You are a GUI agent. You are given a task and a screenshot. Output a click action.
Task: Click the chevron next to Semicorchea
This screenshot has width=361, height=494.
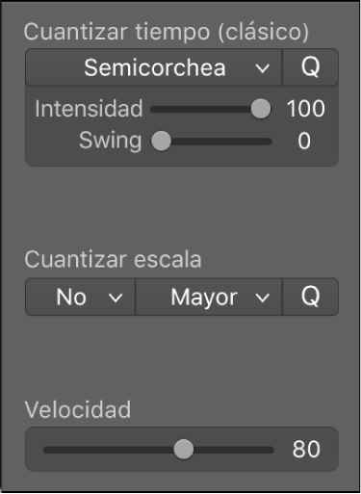point(263,68)
